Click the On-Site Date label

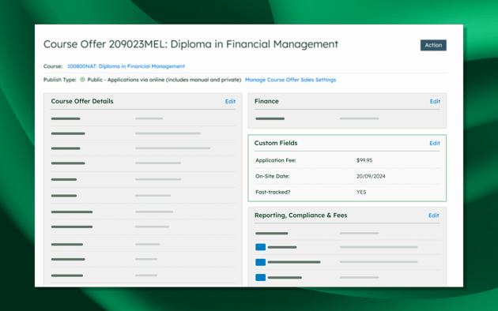tap(272, 176)
